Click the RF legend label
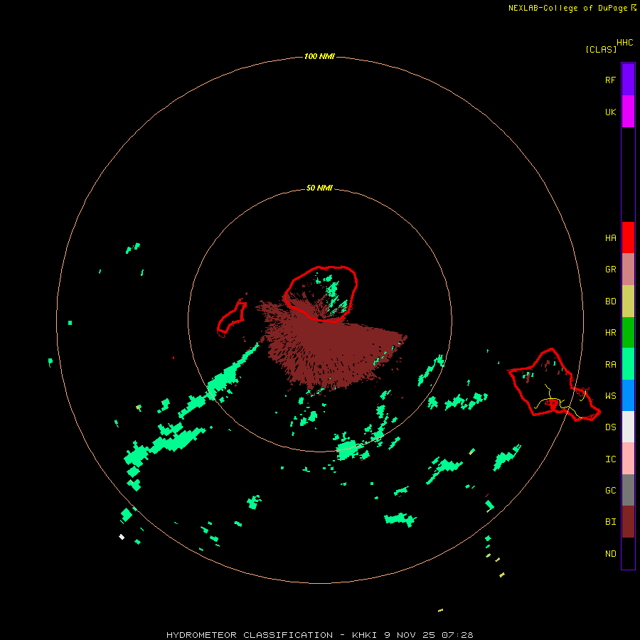 click(x=610, y=80)
